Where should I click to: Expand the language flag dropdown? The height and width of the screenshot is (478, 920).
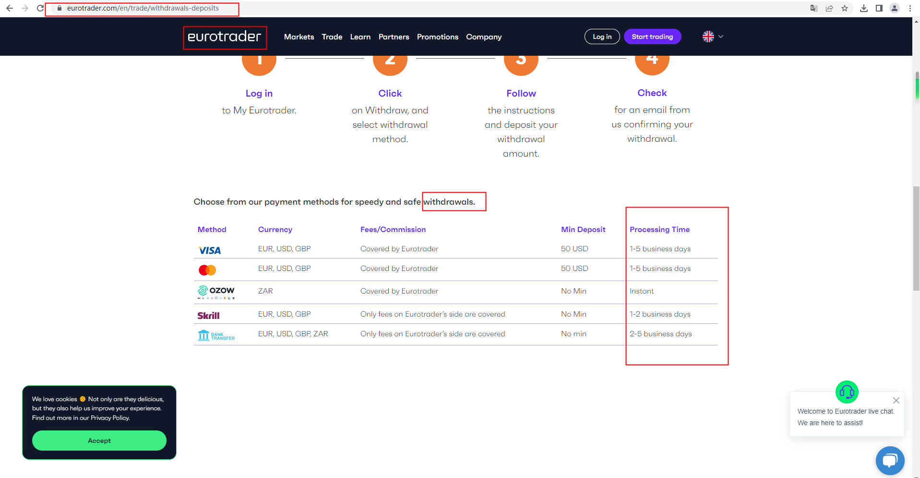coord(713,37)
